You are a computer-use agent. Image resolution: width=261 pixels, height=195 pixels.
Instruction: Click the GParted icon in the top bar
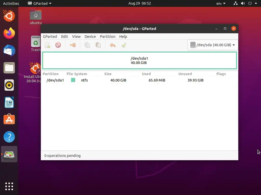point(30,3)
